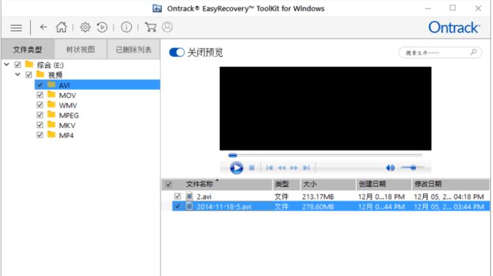The width and height of the screenshot is (493, 276).
Task: Uncheck the 综合 (E:) checkbox
Action: (x=17, y=65)
